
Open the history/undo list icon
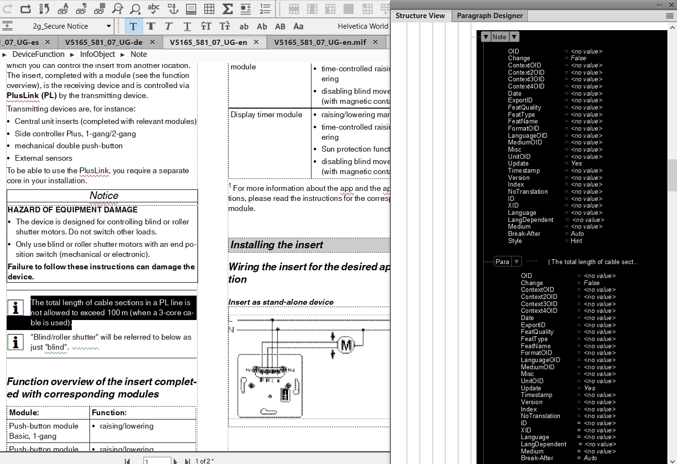(x=44, y=8)
